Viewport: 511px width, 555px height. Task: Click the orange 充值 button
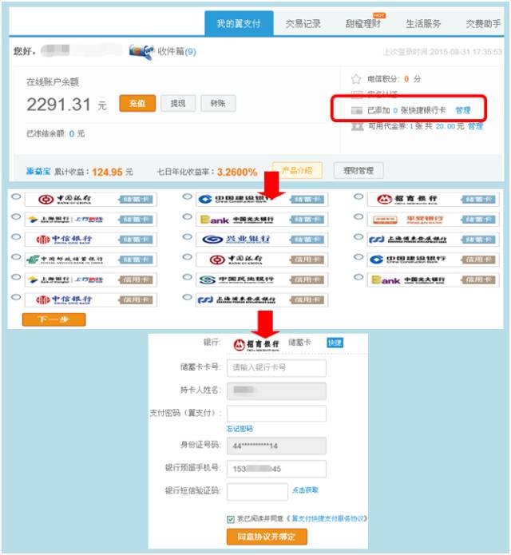(x=137, y=103)
